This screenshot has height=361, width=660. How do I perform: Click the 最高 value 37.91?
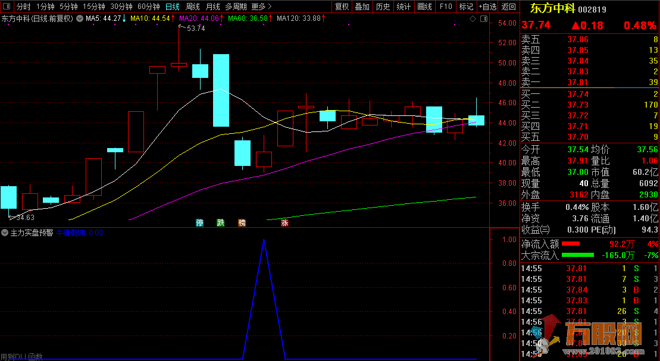[577, 161]
